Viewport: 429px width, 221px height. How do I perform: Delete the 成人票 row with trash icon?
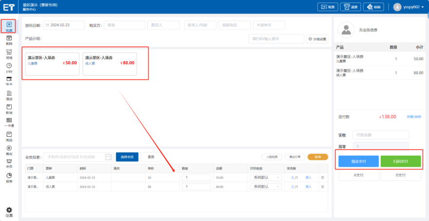[x=322, y=187]
